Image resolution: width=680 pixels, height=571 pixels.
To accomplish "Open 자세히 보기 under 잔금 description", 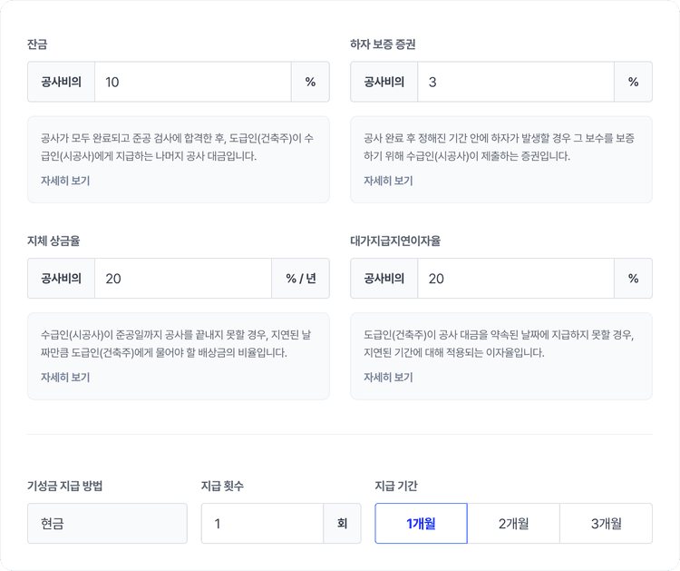I will 65,181.
